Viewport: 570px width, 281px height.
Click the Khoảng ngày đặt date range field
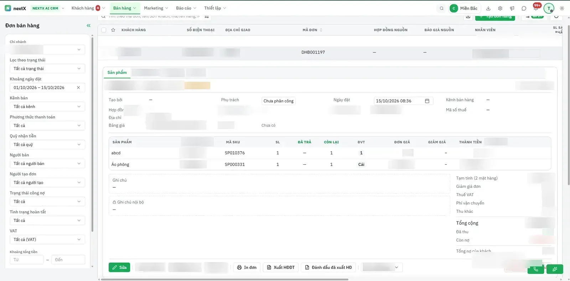click(47, 88)
